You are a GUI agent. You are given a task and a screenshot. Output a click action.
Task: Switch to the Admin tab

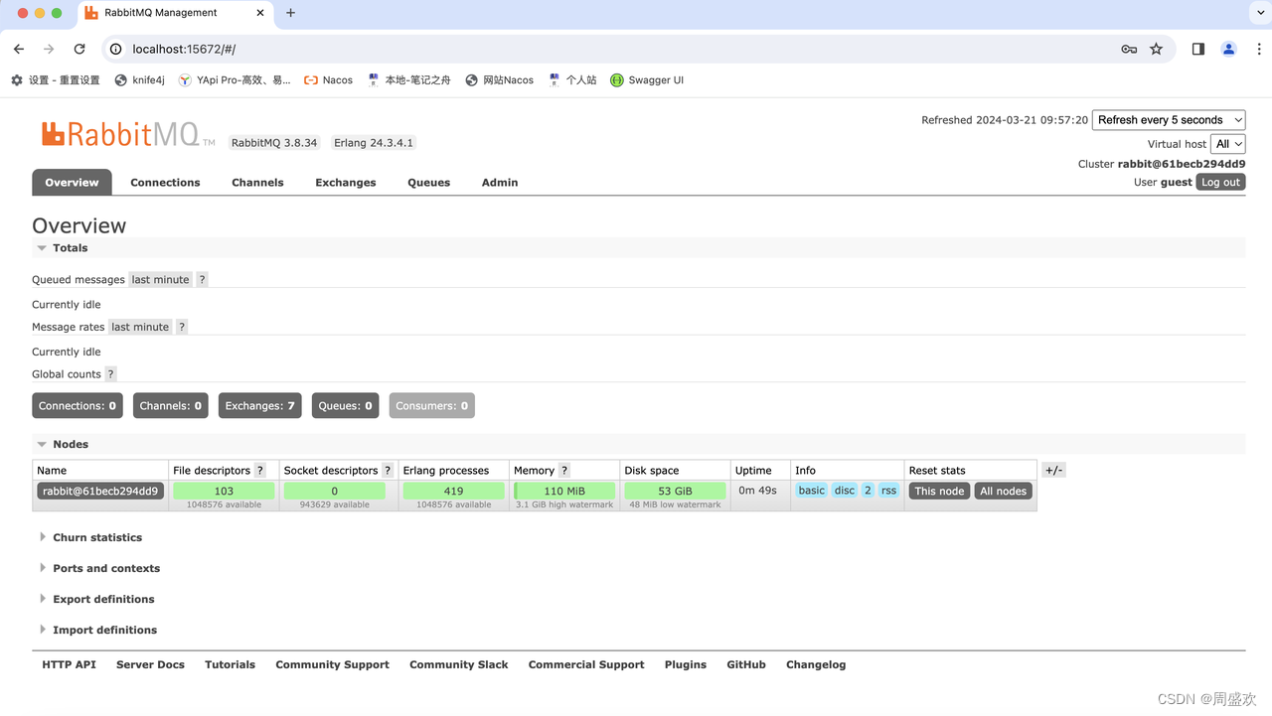click(500, 183)
